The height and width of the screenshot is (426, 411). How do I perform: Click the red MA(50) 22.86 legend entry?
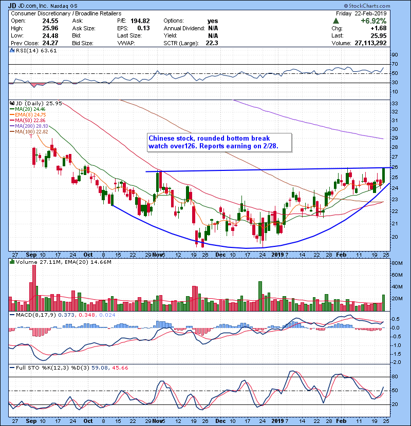point(28,120)
